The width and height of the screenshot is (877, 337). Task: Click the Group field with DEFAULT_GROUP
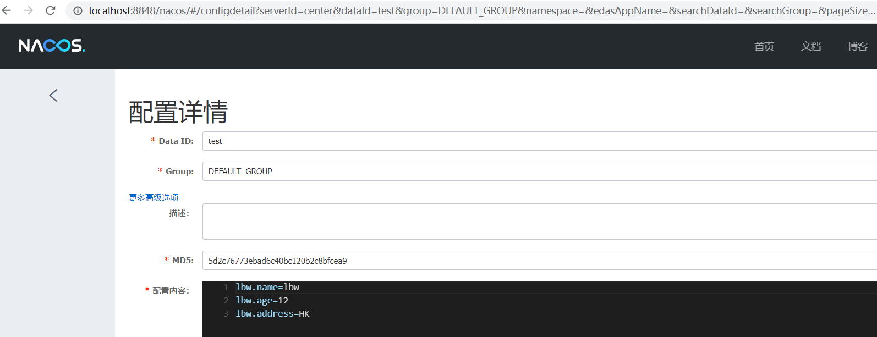tap(540, 172)
